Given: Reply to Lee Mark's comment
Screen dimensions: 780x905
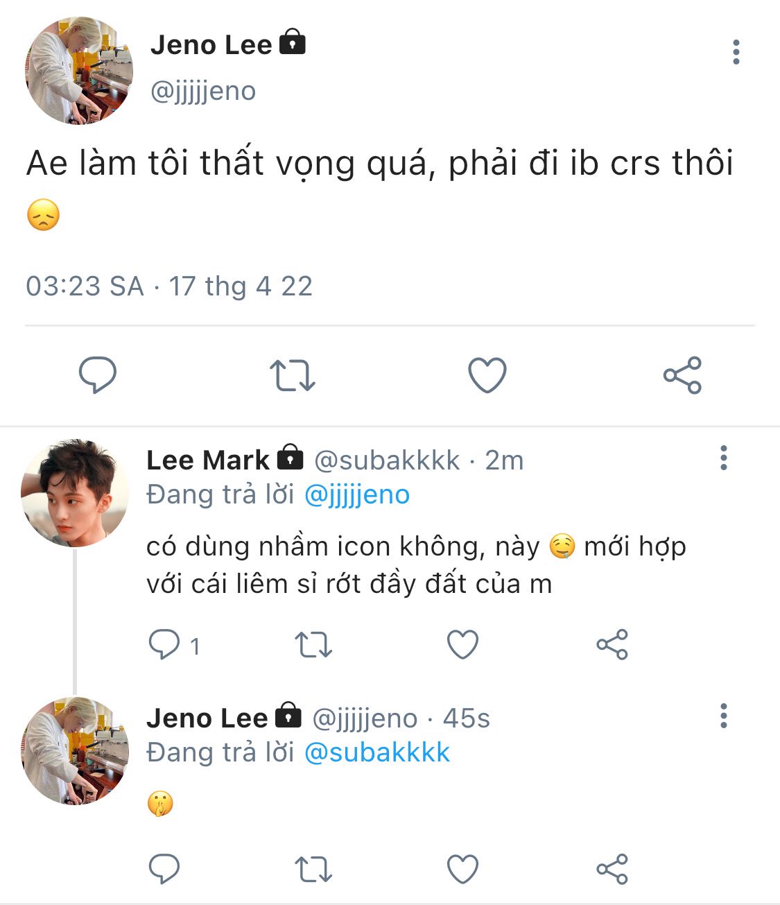Looking at the screenshot, I should pyautogui.click(x=164, y=644).
